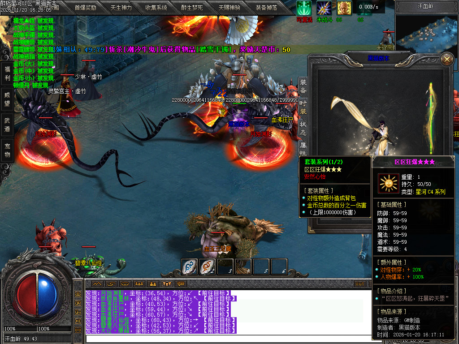459x344 pixels.
Task: Use the skill in quick slot 2
Action: [208, 267]
